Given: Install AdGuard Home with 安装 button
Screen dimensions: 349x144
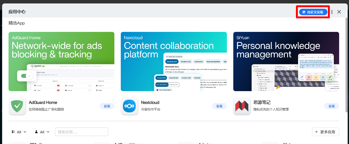Looking at the screenshot, I should pyautogui.click(x=107, y=106).
